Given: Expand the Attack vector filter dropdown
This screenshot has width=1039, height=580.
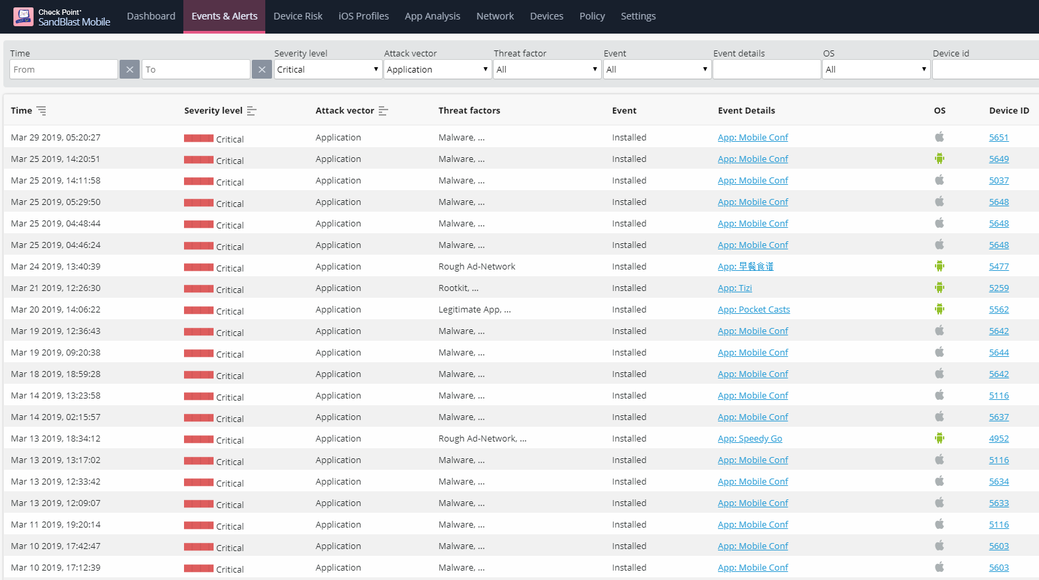Looking at the screenshot, I should [x=437, y=69].
